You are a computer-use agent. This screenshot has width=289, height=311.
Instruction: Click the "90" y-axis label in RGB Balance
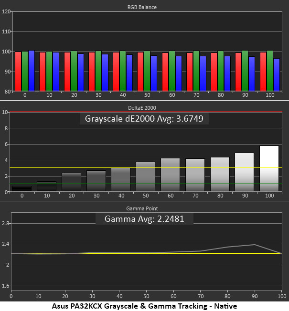point(7,72)
